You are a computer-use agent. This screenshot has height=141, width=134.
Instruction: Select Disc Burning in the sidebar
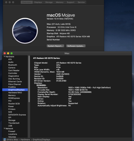click(14, 79)
